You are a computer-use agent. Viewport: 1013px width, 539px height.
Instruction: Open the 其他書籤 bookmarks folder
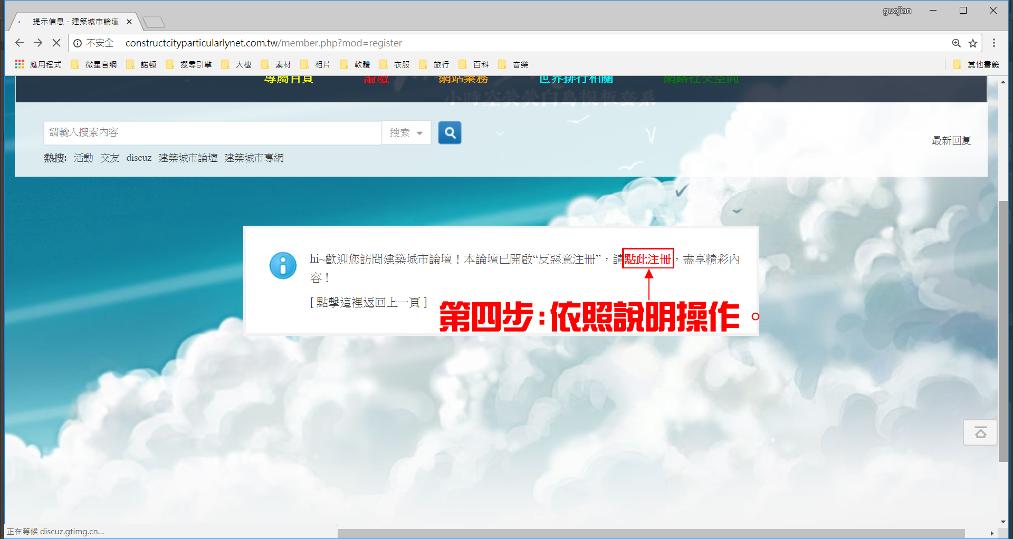(977, 64)
